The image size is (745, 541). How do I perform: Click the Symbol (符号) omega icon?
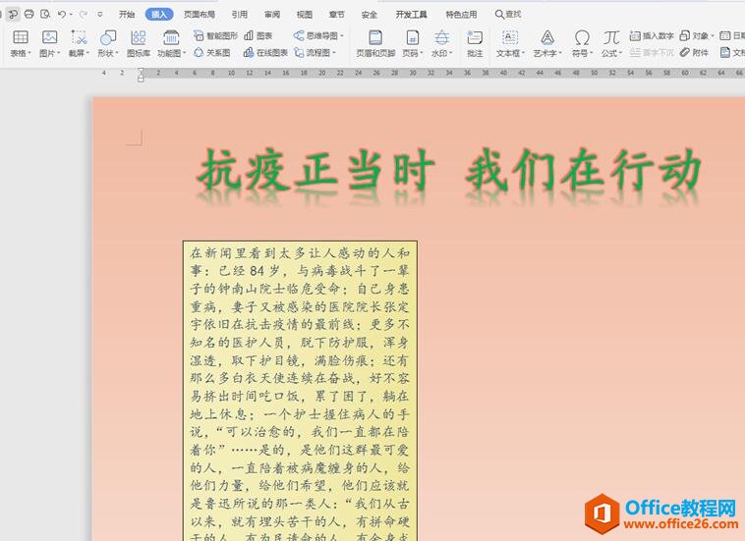click(x=582, y=37)
